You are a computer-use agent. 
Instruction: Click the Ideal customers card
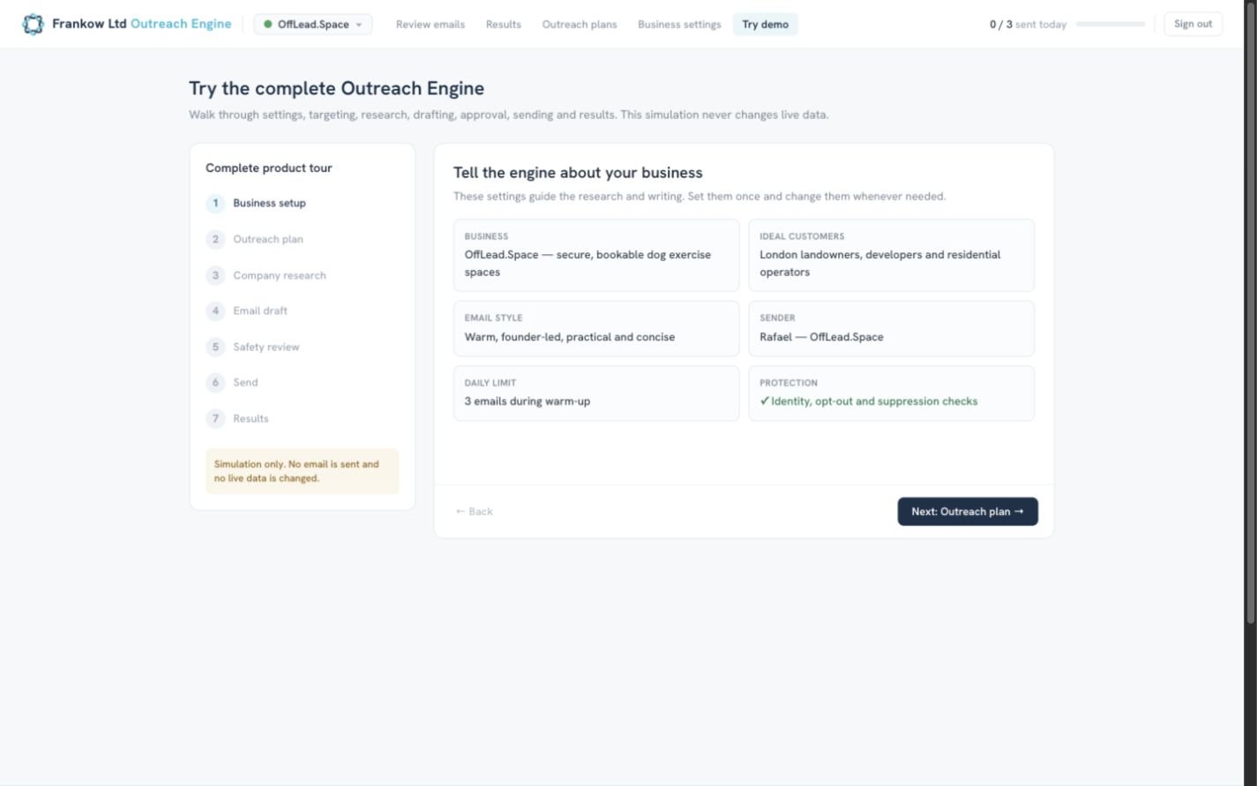[x=891, y=255]
